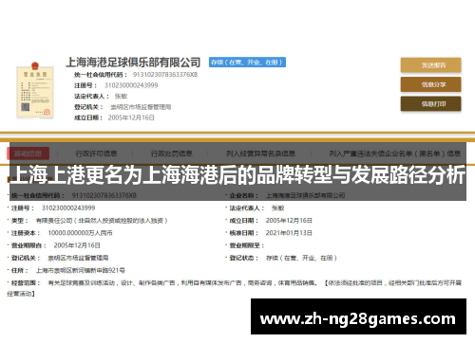
Task: Click header 成立日期 value 2005年12月16日 beside license
Action: click(131, 117)
